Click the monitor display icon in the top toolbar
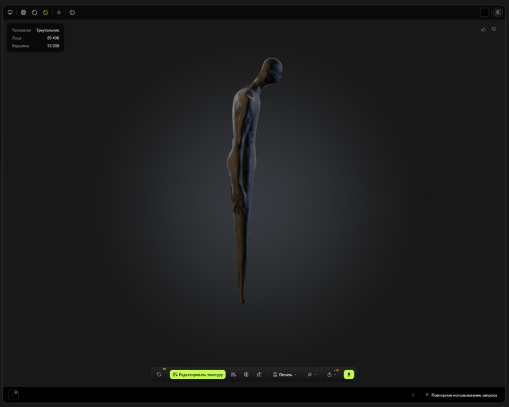Viewport: 509px width, 407px height. point(10,12)
